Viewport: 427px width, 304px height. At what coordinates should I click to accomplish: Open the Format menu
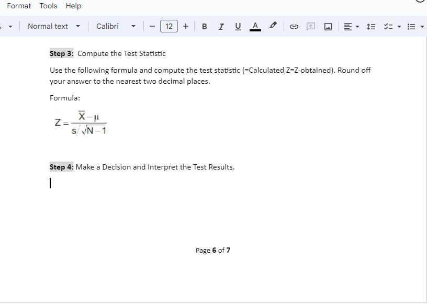coord(19,6)
